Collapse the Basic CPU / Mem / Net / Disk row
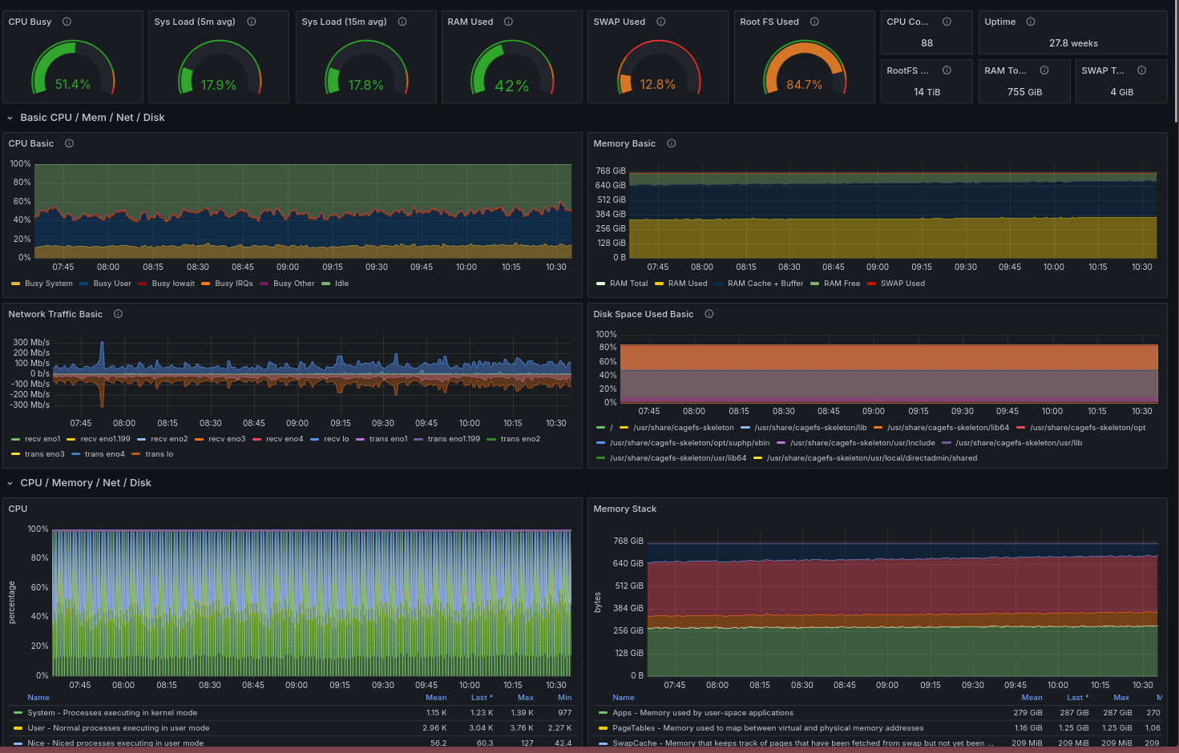The height and width of the screenshot is (753, 1179). tap(10, 118)
